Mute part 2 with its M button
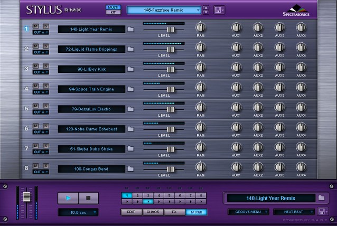This screenshot has height=226, width=337. pos(36,46)
